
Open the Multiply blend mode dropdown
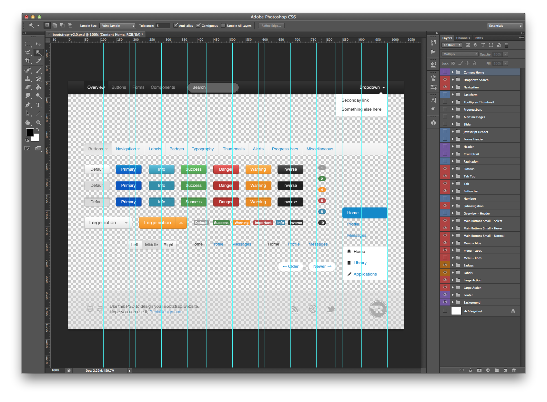click(460, 54)
